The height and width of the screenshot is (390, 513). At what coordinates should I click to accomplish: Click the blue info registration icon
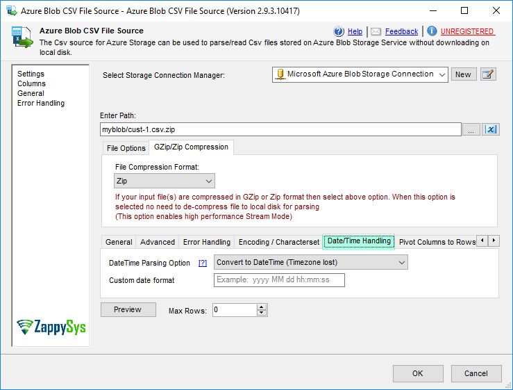(432, 31)
